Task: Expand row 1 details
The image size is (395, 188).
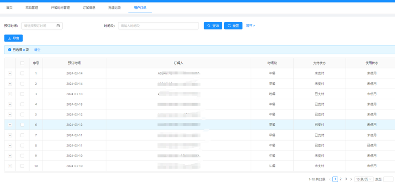Action: click(10, 73)
